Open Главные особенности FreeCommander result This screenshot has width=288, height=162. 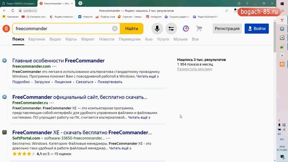[x=58, y=61]
